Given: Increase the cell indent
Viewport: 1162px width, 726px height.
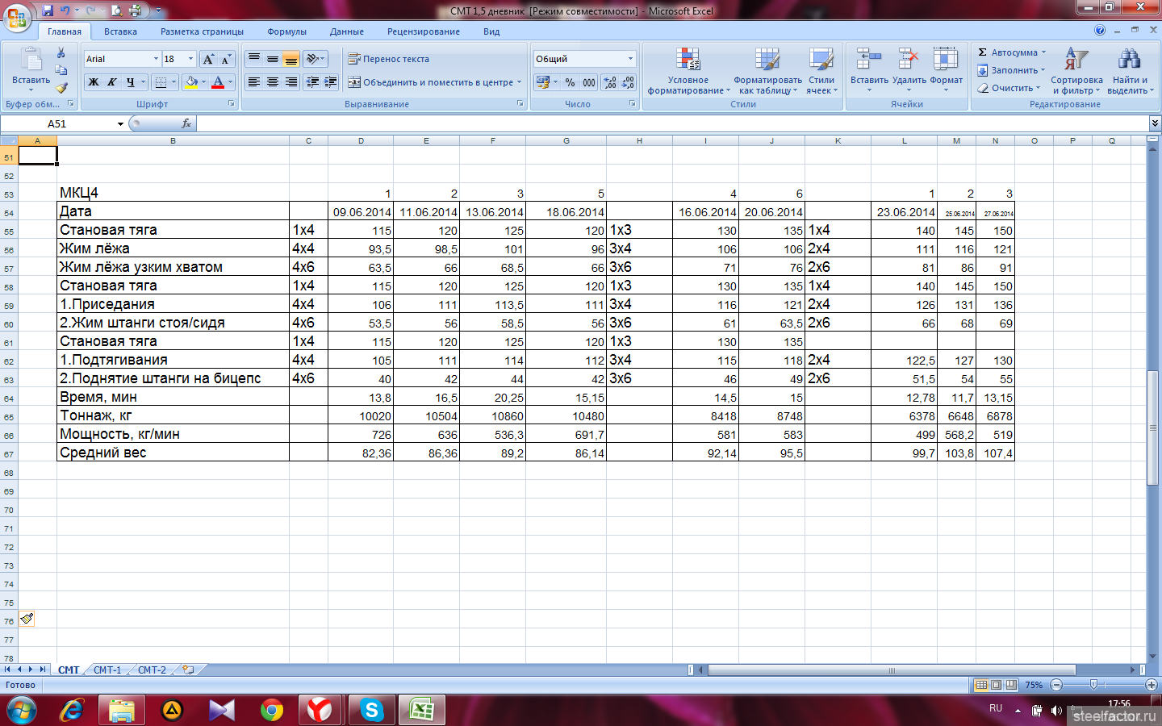Looking at the screenshot, I should click(x=331, y=82).
